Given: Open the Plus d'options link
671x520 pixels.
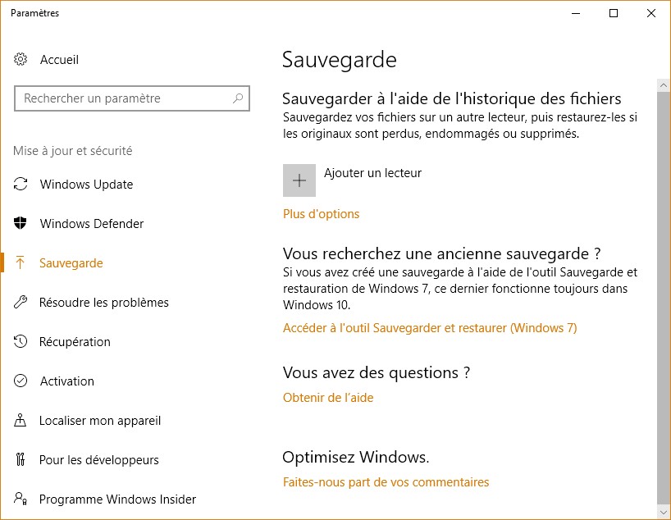Looking at the screenshot, I should click(x=321, y=214).
